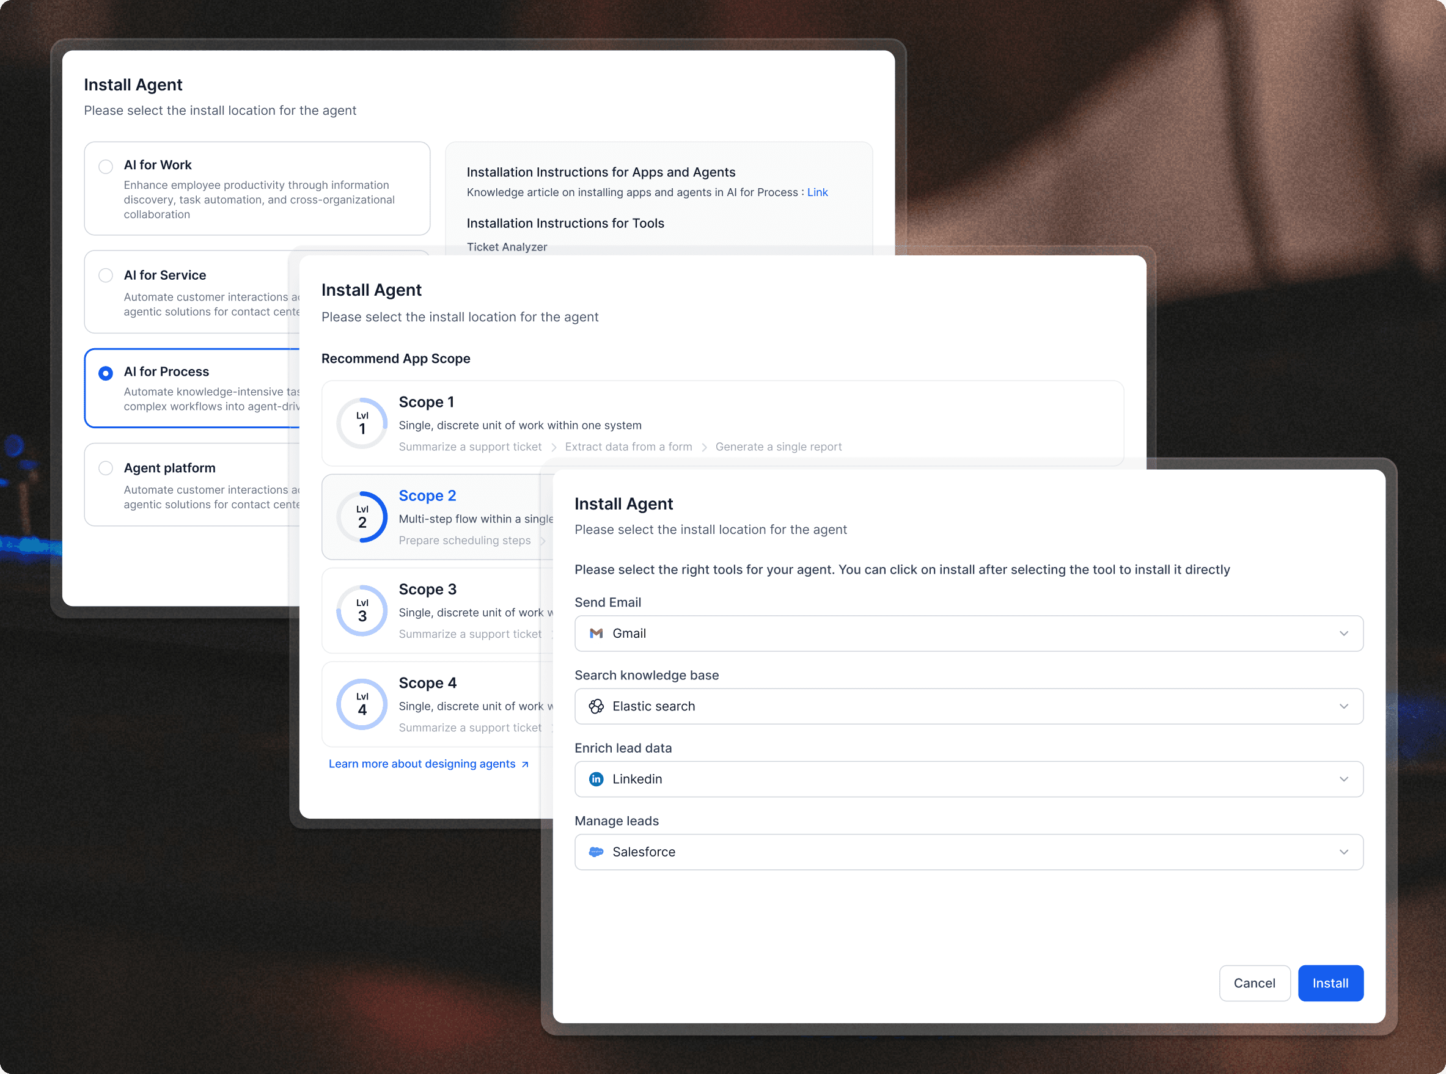Click the Elastic search logo icon

(595, 706)
